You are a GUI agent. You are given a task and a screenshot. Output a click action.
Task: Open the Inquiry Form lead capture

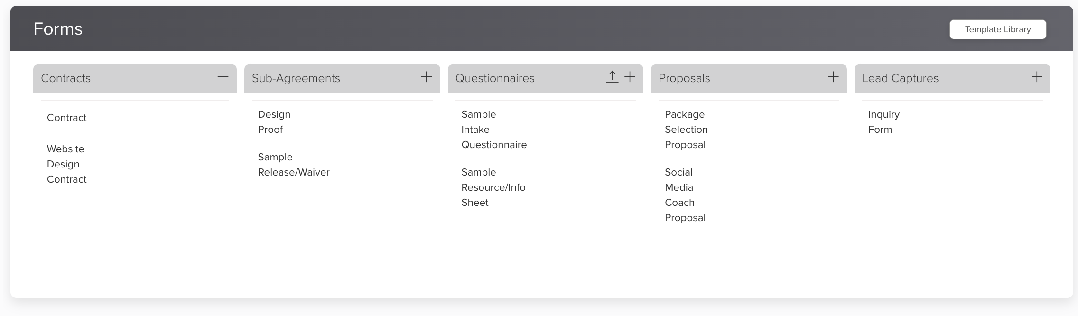883,122
